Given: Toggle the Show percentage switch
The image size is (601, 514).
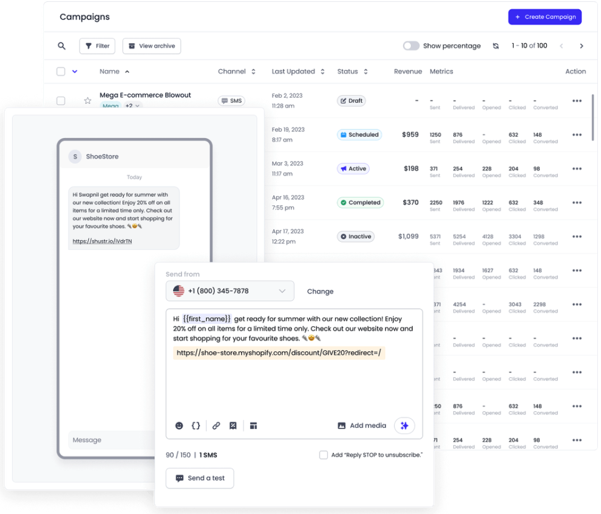Looking at the screenshot, I should (x=411, y=46).
